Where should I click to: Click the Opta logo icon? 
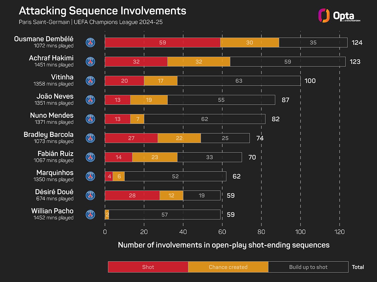pos(324,15)
